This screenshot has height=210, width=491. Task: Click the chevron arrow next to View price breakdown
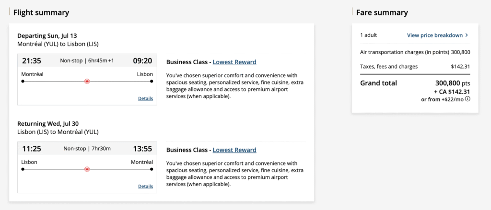(467, 35)
